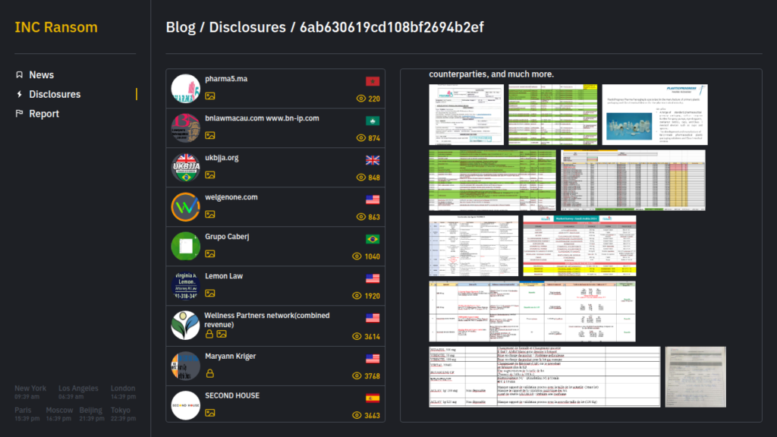Open the Market Survey Saudi Arabia thumbnail
Image resolution: width=777 pixels, height=437 pixels.
pyautogui.click(x=579, y=246)
